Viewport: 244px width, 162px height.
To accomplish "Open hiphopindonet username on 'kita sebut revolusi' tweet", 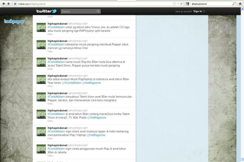I will pos(57,75).
